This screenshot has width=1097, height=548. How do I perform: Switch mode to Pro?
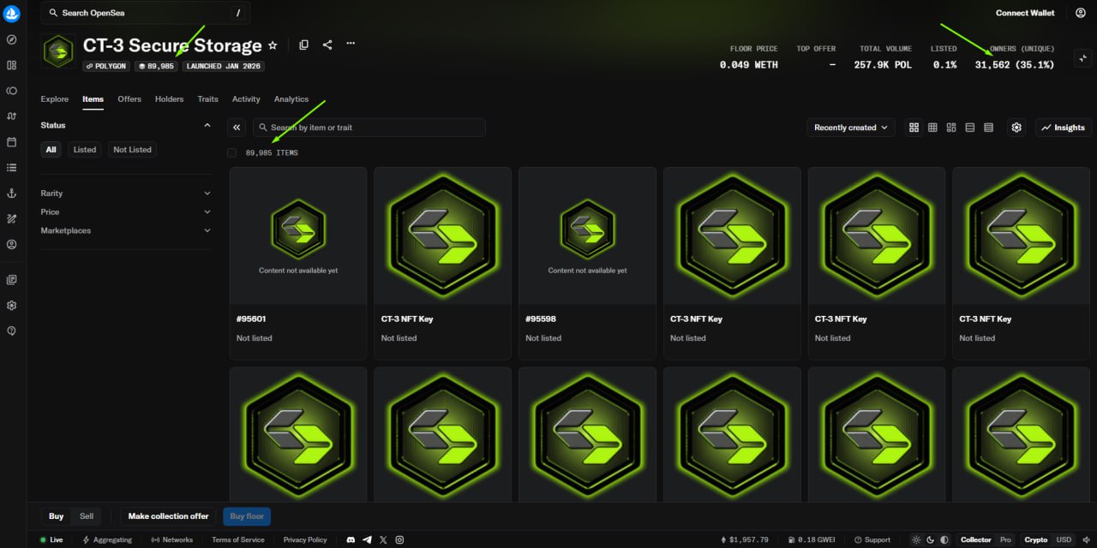1005,540
